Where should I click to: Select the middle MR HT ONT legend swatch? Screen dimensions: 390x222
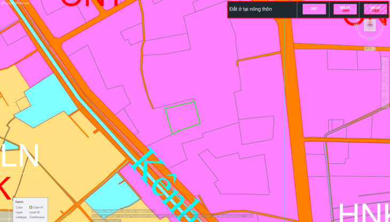click(x=345, y=9)
